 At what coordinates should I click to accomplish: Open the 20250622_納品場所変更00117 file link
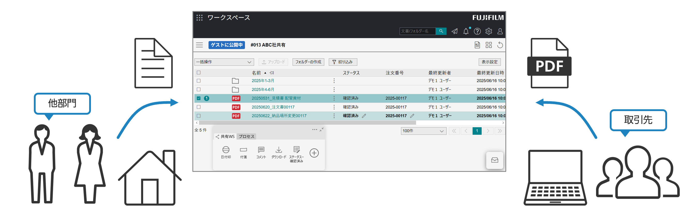point(279,116)
